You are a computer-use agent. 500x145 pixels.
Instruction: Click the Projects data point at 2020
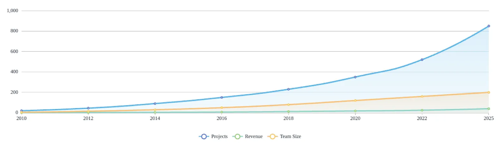(x=355, y=77)
